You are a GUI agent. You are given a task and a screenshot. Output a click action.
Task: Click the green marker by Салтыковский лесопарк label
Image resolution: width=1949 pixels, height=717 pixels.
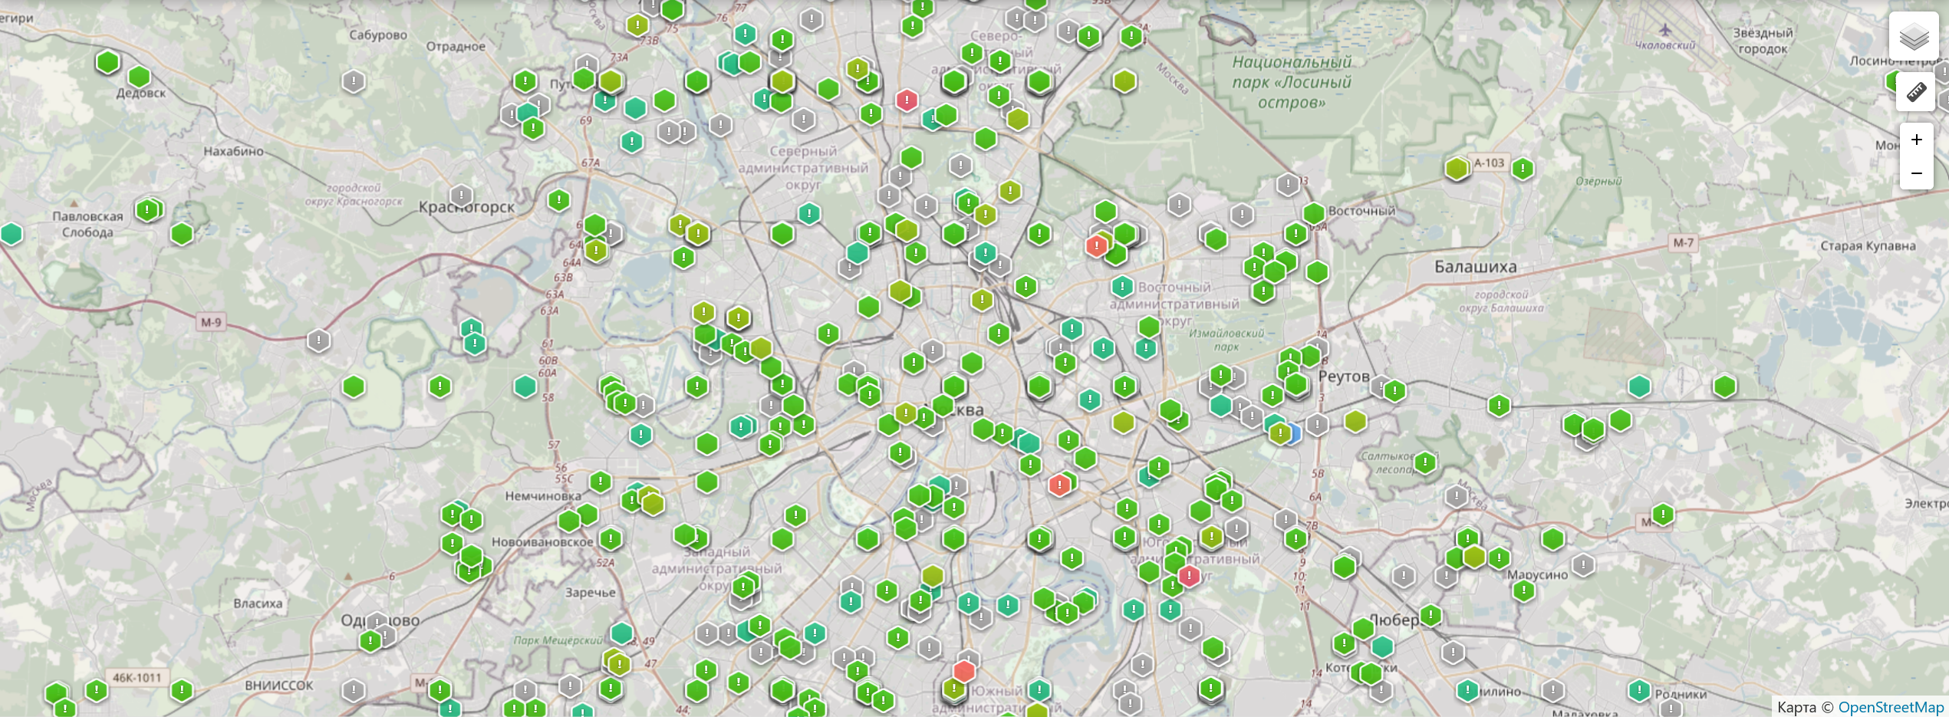click(x=1425, y=462)
